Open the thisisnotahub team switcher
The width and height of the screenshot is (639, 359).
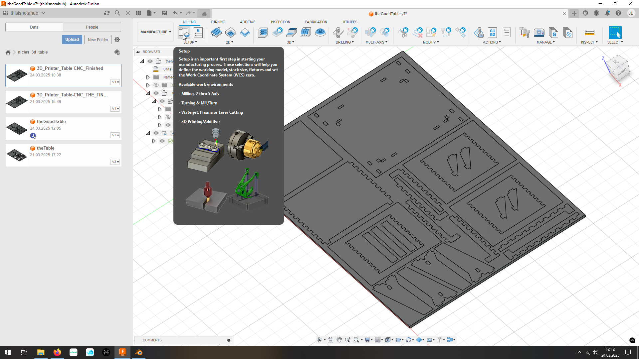(x=24, y=13)
